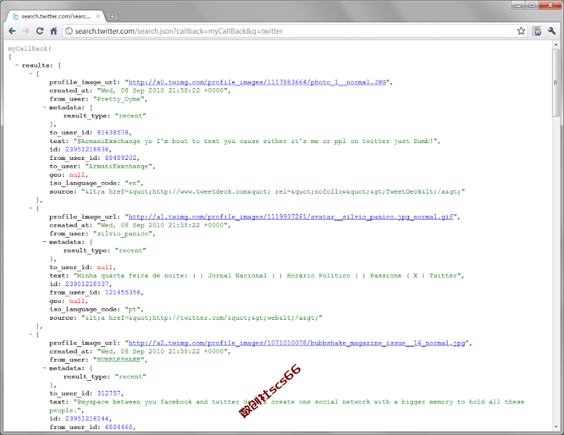Close the search.twitter.com tab
Viewport: 564px width, 435px height.
coord(98,16)
